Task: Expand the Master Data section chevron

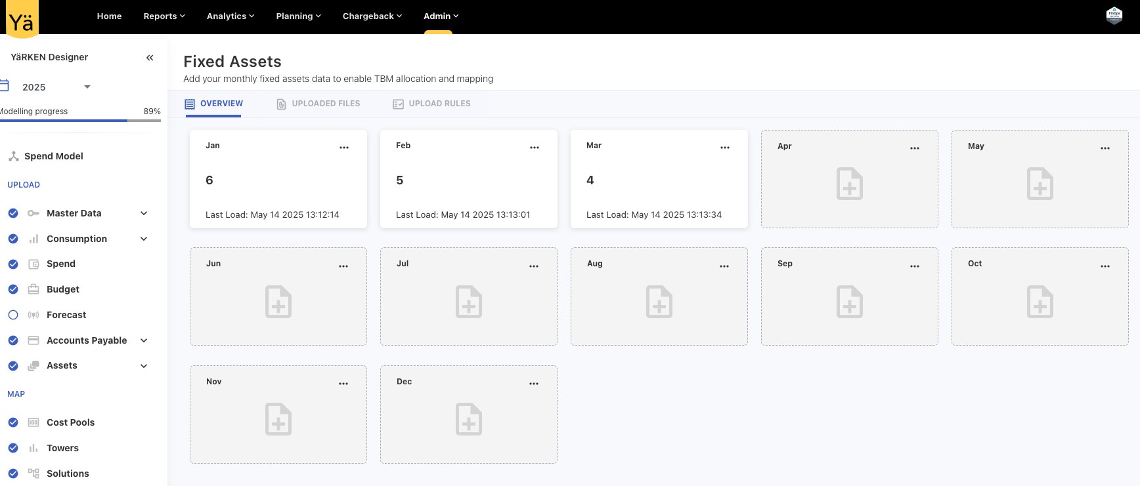Action: pyautogui.click(x=144, y=213)
